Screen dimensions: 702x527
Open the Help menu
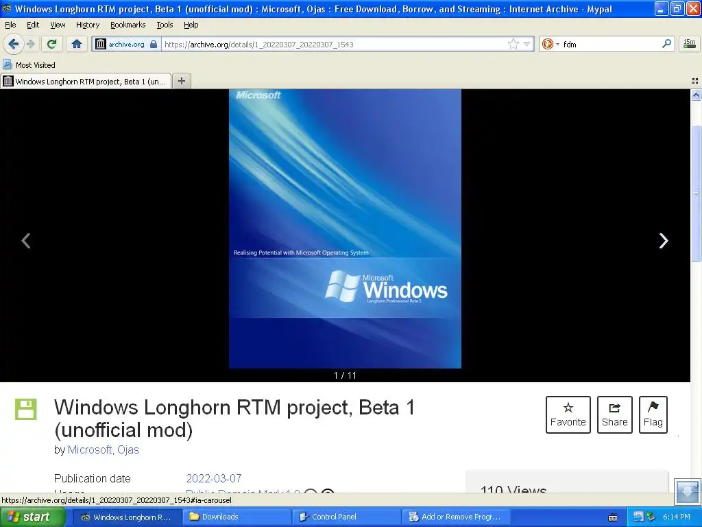191,25
